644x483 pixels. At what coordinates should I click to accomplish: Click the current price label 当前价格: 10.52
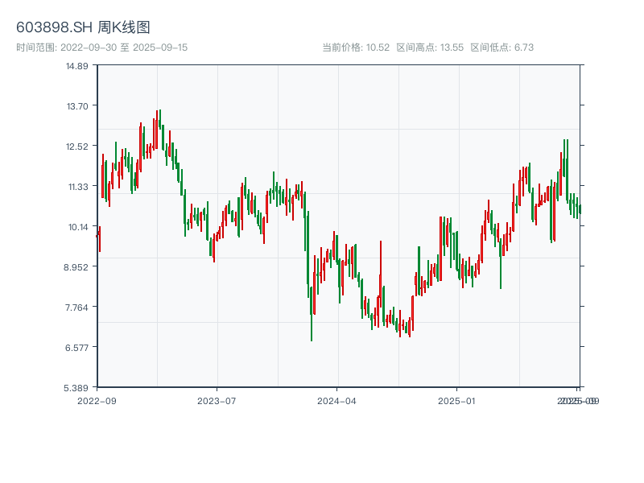(x=356, y=47)
